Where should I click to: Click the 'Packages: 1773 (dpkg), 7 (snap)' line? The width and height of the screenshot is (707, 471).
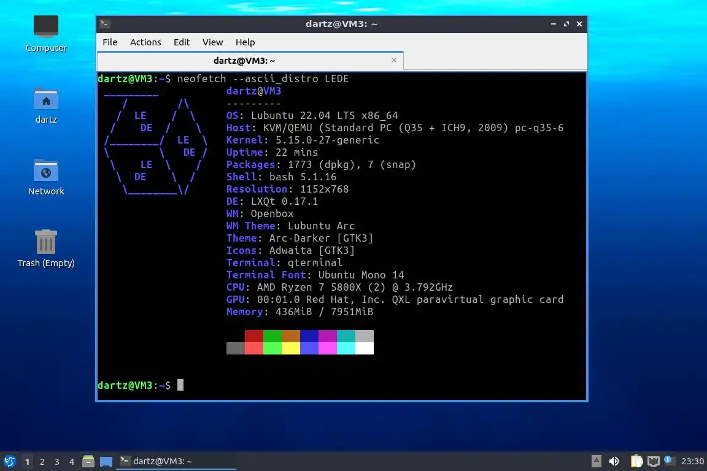click(321, 164)
